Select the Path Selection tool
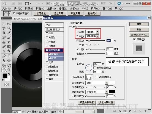 [4, 60]
